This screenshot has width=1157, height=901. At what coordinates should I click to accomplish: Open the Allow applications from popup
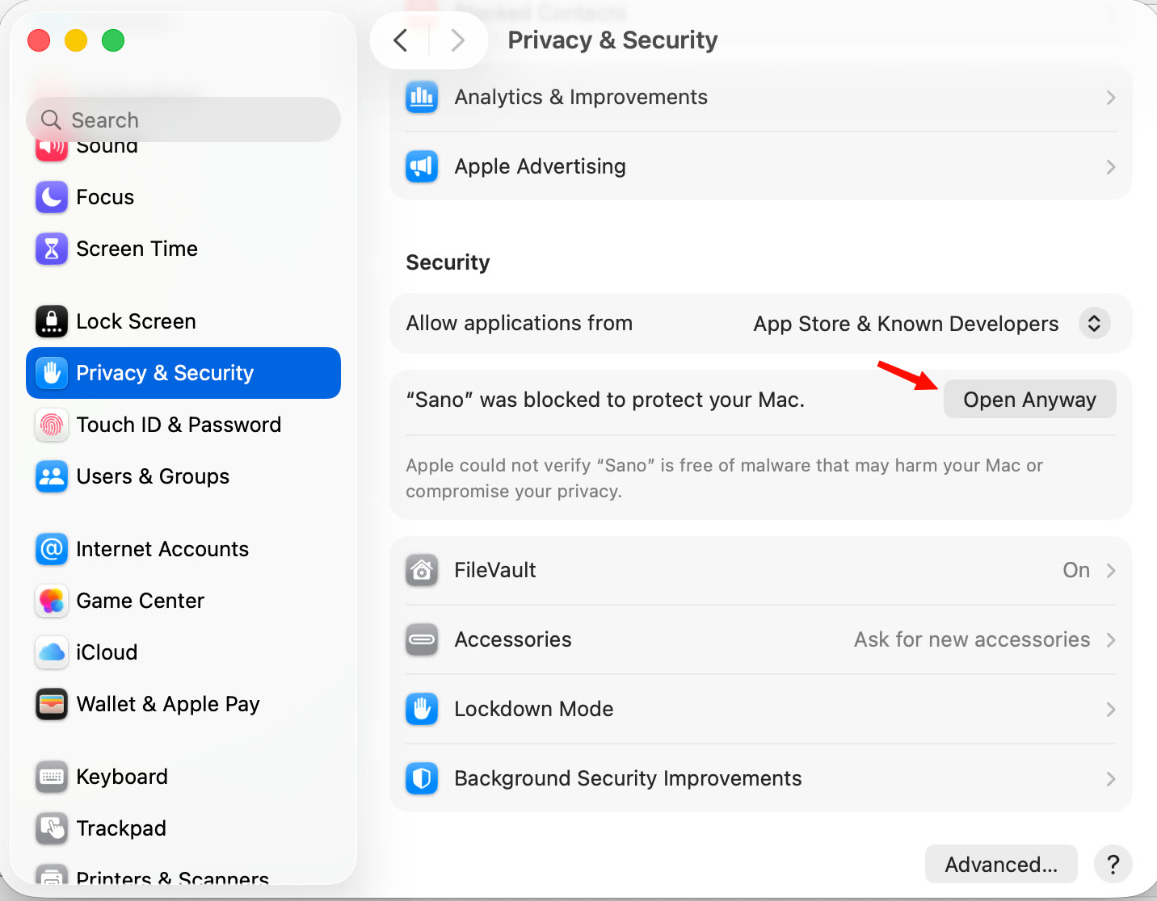click(x=1094, y=323)
